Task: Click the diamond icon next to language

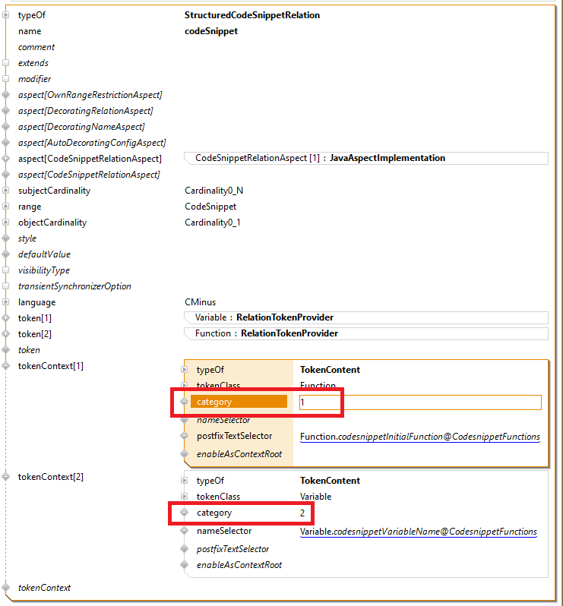Action: [x=6, y=302]
